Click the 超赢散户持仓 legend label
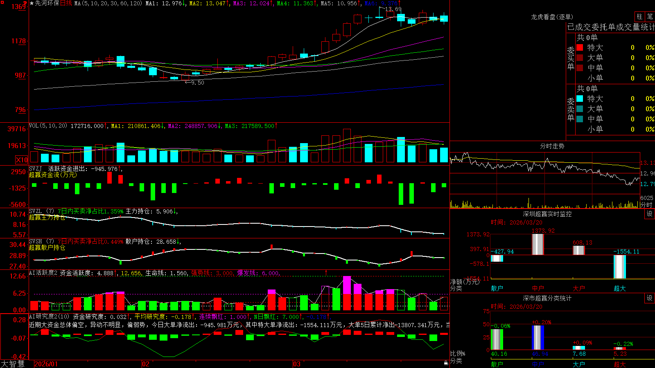The image size is (655, 368). point(47,247)
